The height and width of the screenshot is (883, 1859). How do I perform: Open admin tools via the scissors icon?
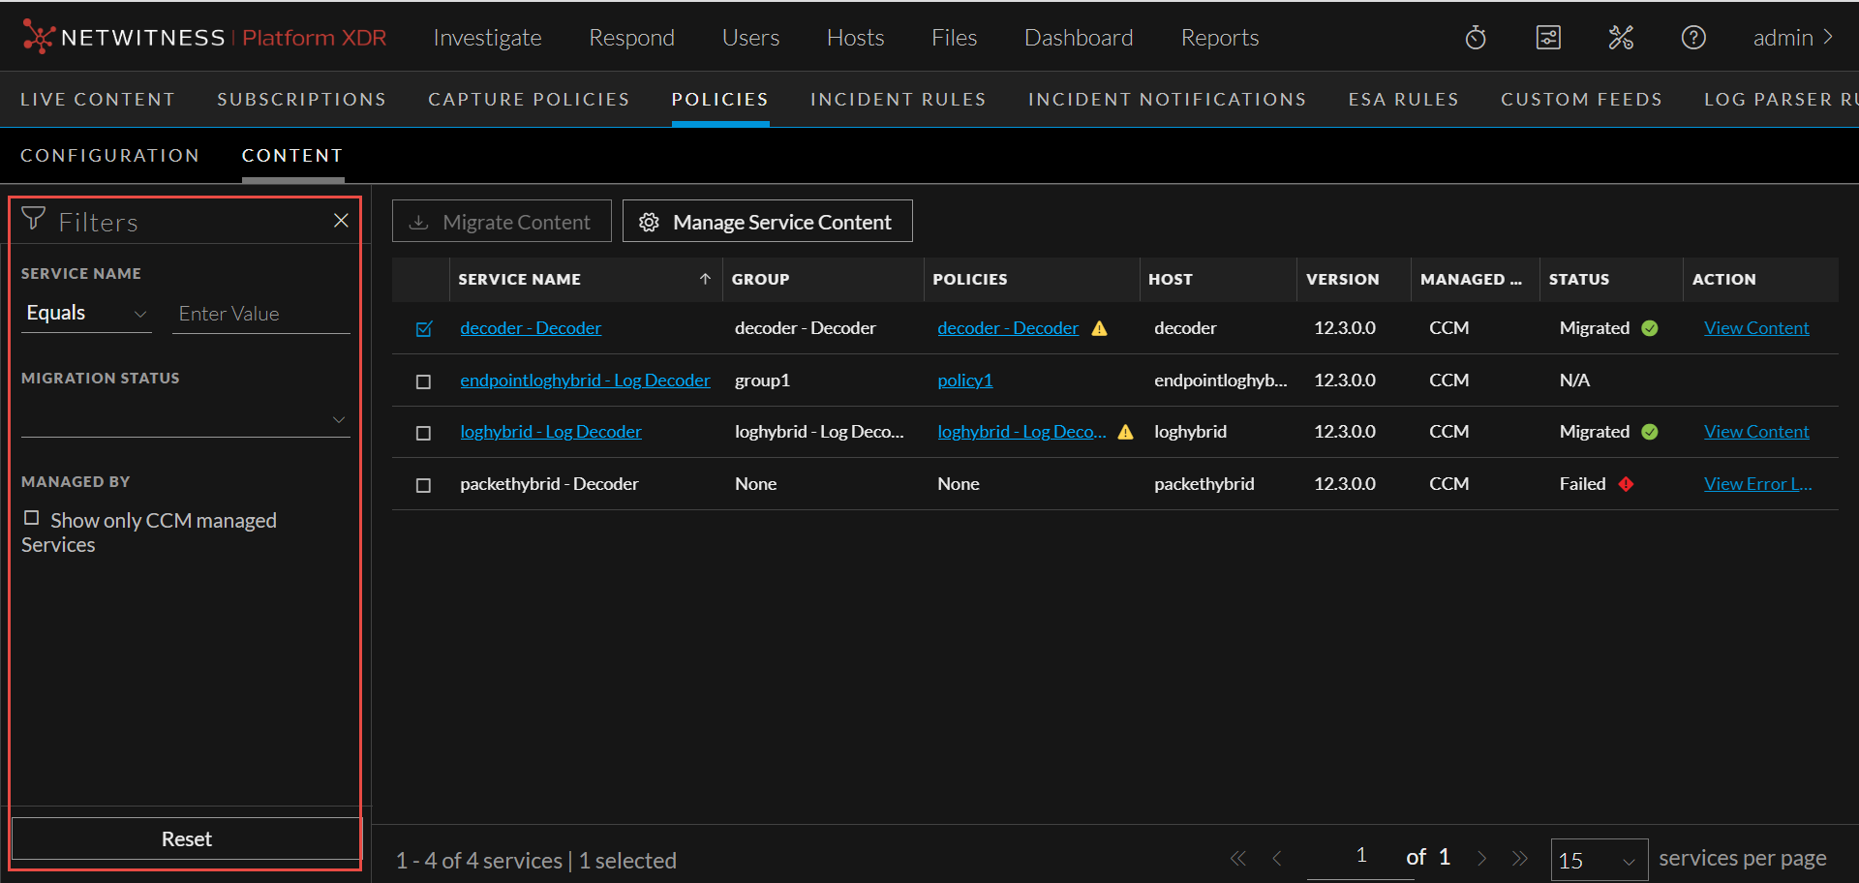pos(1621,38)
